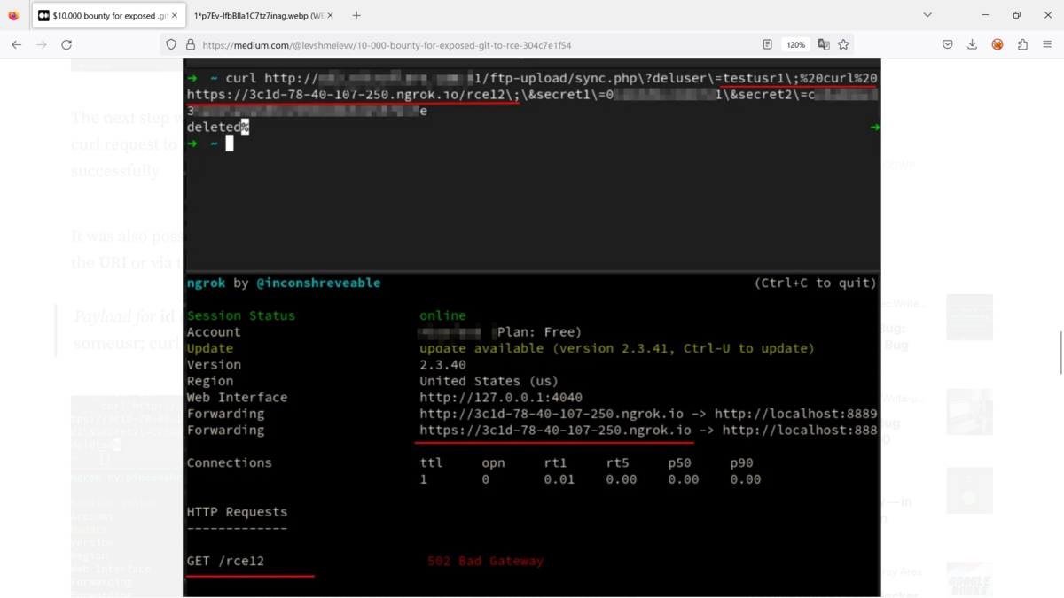The image size is (1064, 598).
Task: Click the http:// ngrok forwarding line
Action: point(648,414)
